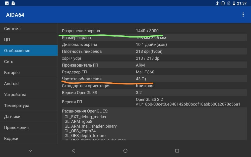Image resolution: width=251 pixels, height=157 pixels.
Task: Tap the lock notification icon
Action: (13, 3)
